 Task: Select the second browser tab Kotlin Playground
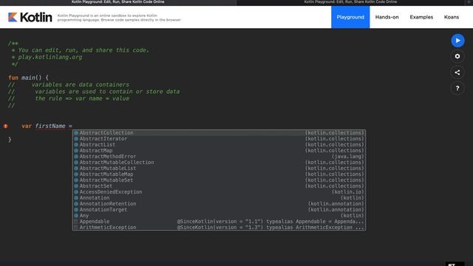pos(350,2)
